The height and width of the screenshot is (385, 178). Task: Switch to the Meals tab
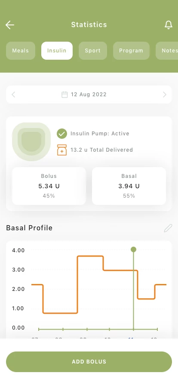pos(21,51)
